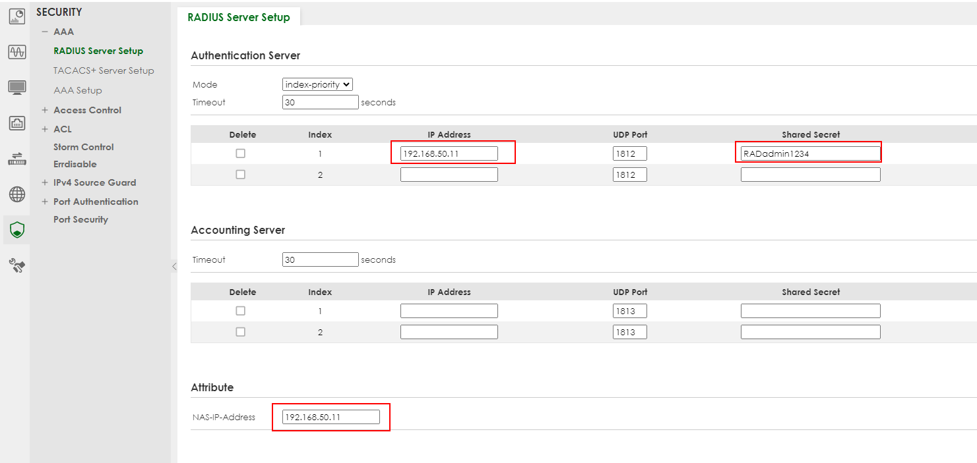
Task: Click the NAS-IP-Address input field
Action: point(331,417)
